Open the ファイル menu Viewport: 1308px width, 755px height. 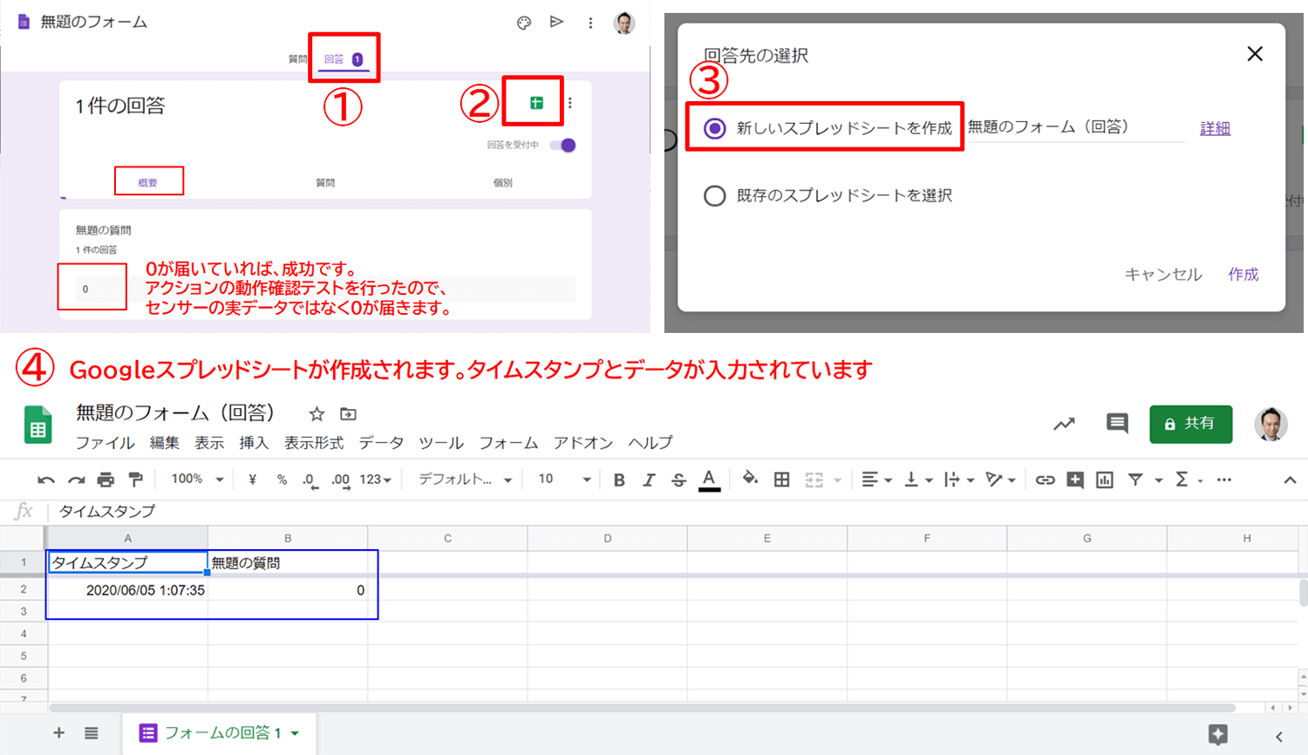105,443
